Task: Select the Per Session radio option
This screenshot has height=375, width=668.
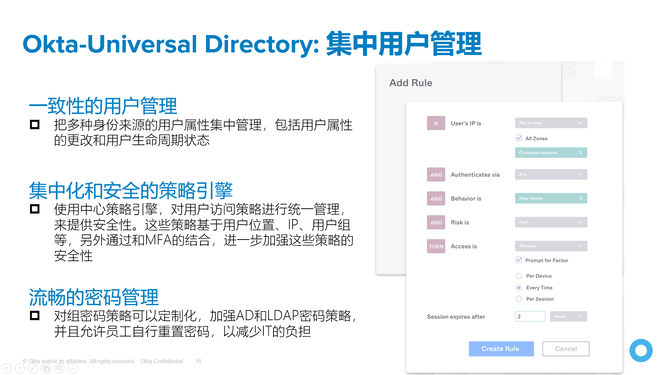Action: tap(519, 299)
